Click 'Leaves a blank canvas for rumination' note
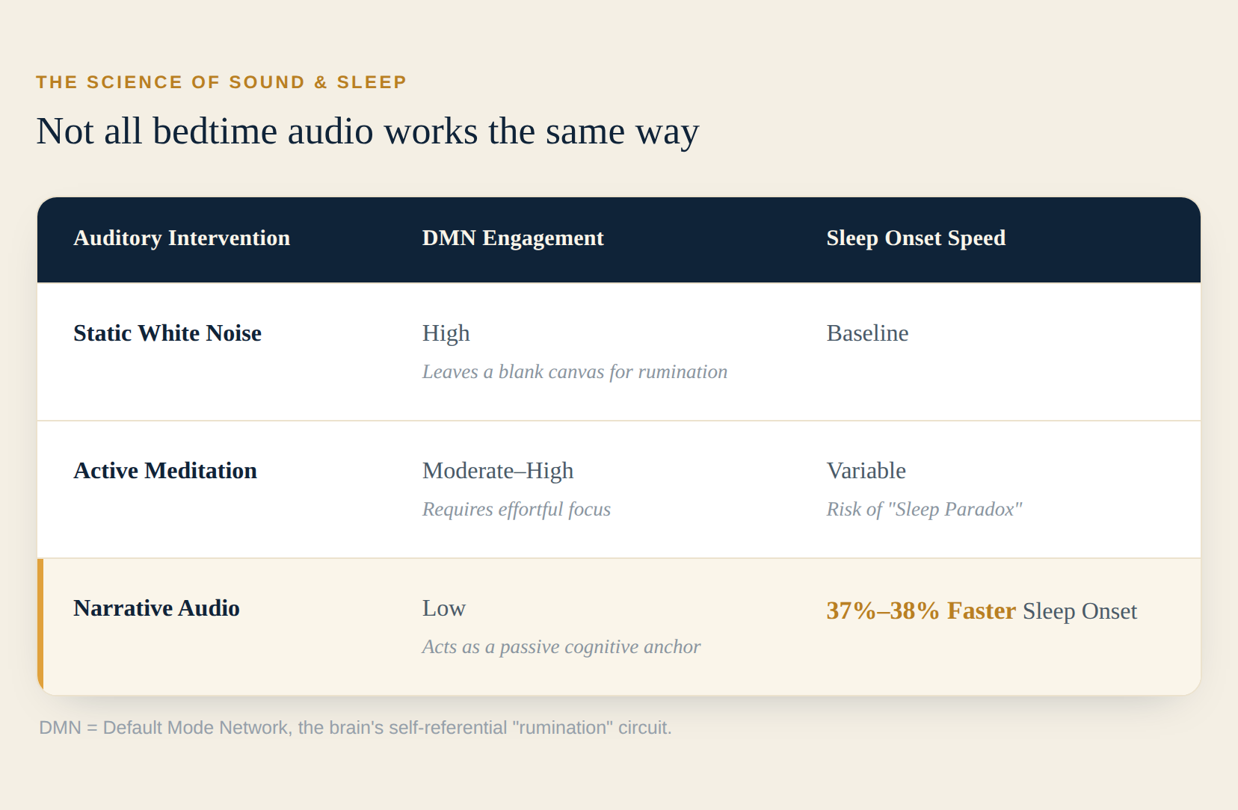Viewport: 1238px width, 810px height. tap(575, 371)
